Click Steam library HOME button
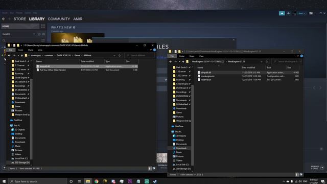The width and height of the screenshot is (327, 184). point(20,26)
